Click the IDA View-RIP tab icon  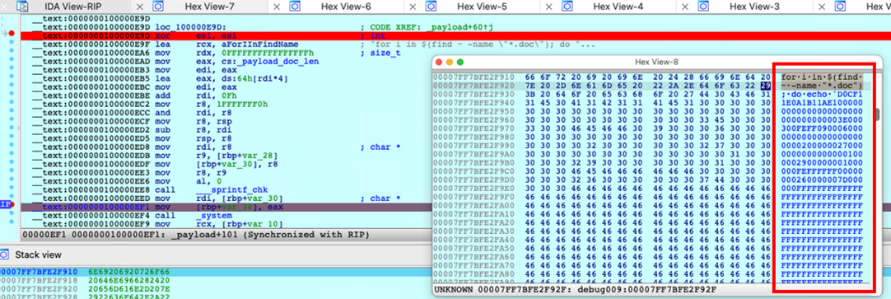coord(23,7)
